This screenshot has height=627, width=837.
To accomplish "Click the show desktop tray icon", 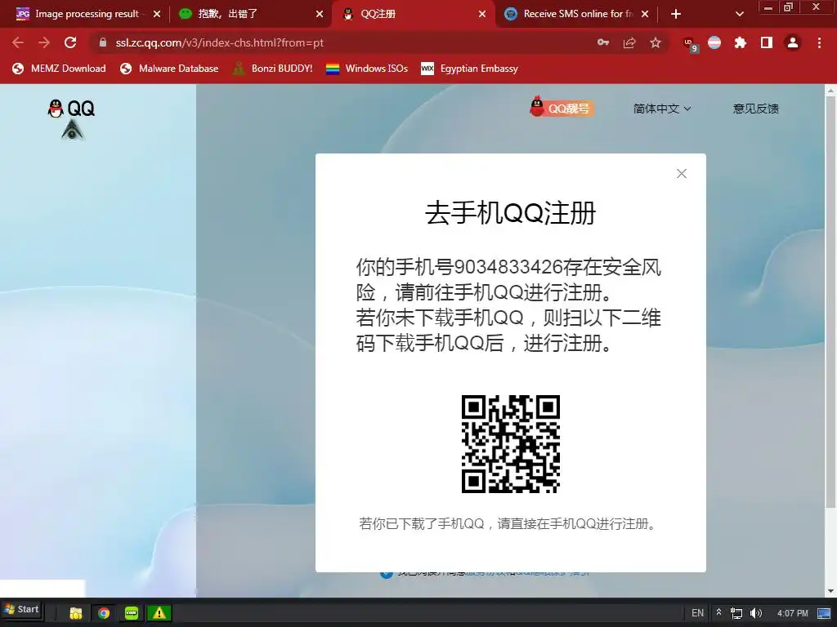I will [x=824, y=613].
